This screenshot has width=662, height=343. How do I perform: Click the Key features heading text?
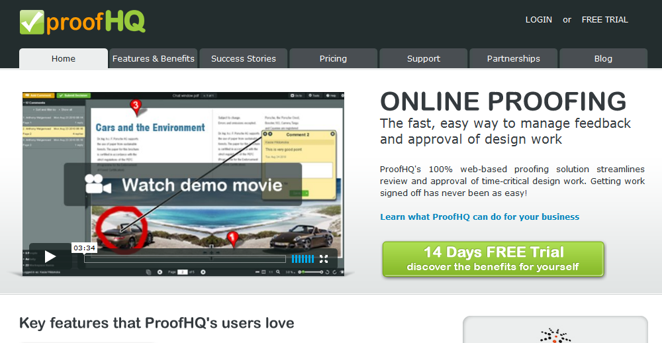pos(157,323)
